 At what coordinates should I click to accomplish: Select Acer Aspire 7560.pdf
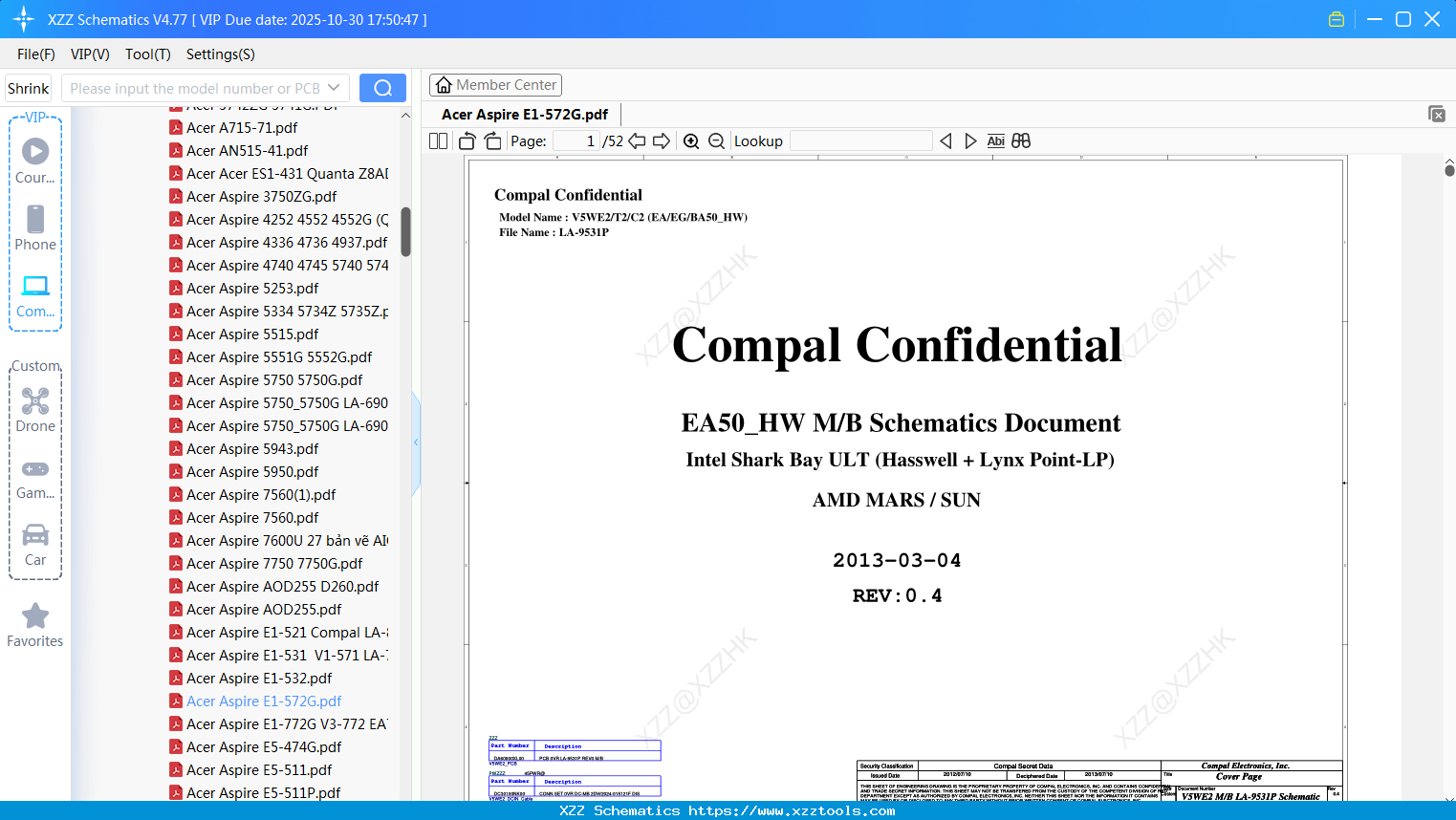click(x=252, y=518)
